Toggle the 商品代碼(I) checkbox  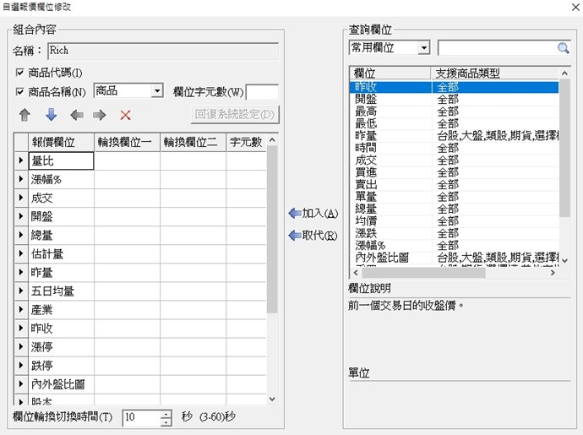pyautogui.click(x=20, y=73)
